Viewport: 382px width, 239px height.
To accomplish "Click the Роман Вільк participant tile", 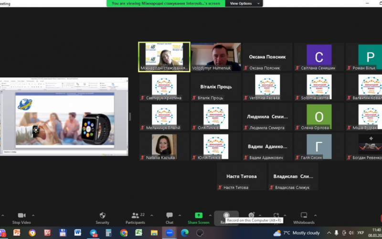I will (x=364, y=57).
